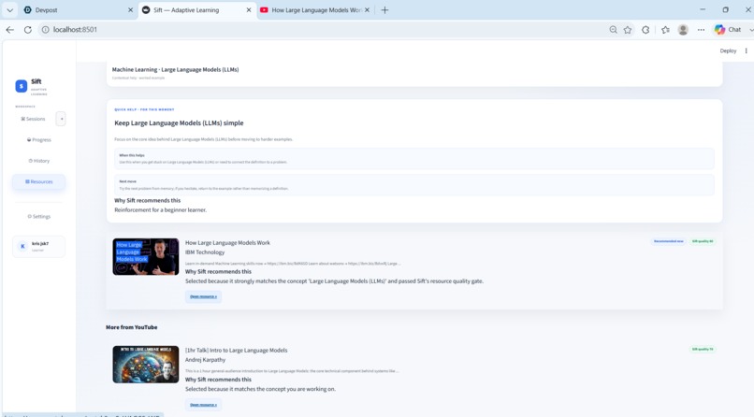
Task: Select Resources in the sidebar
Action: click(x=39, y=181)
